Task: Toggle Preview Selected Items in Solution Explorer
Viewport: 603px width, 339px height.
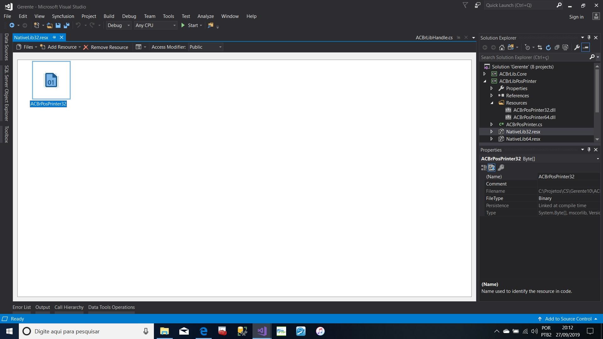Action: click(586, 47)
